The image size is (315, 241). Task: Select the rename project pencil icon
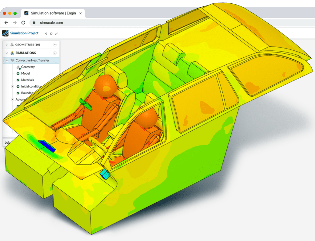pos(56,34)
